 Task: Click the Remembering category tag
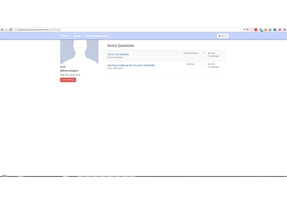(190, 53)
